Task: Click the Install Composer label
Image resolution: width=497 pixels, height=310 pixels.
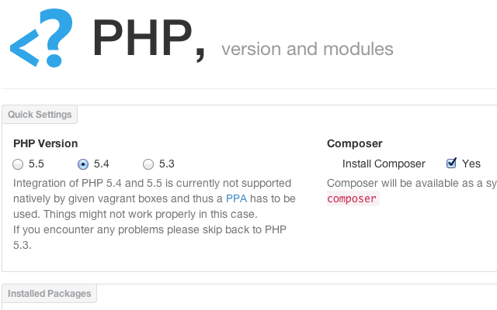Action: pos(384,164)
